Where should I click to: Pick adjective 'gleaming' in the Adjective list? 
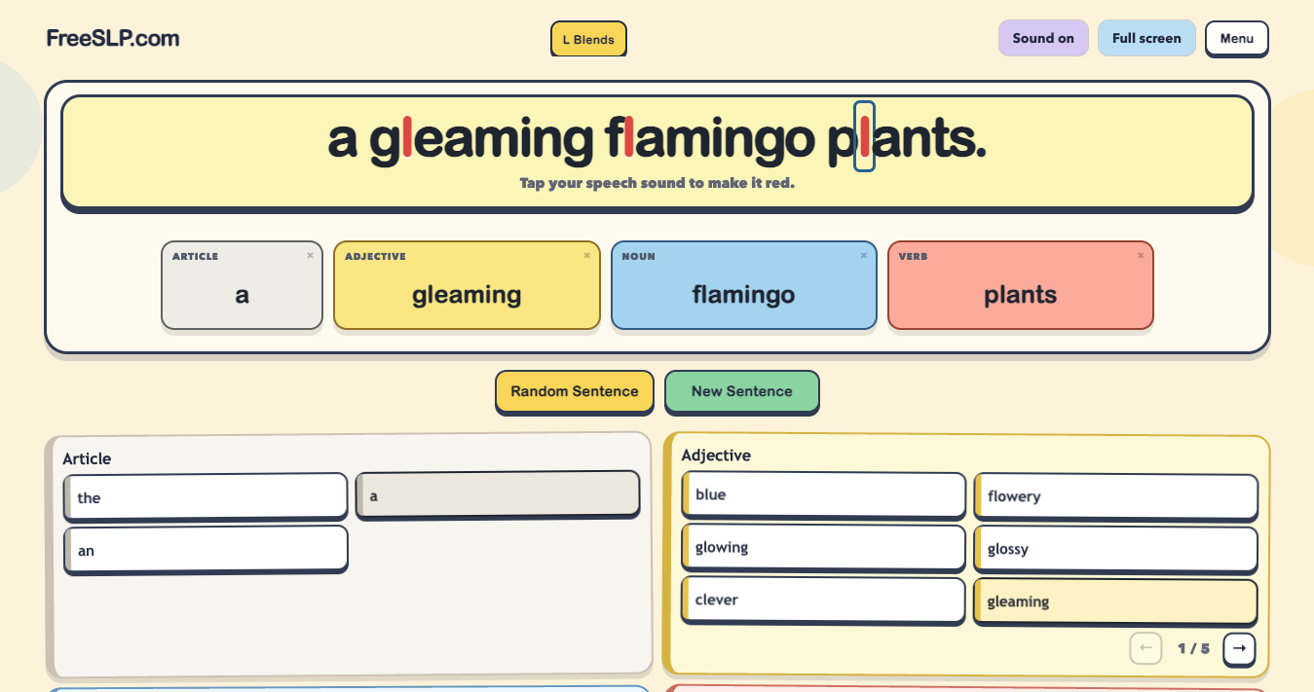tap(1115, 601)
